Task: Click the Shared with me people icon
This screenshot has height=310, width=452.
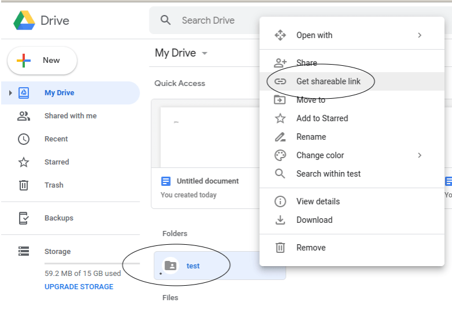Action: pos(24,116)
